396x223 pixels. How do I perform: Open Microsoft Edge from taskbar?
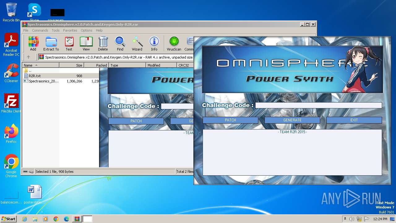tap(67, 219)
